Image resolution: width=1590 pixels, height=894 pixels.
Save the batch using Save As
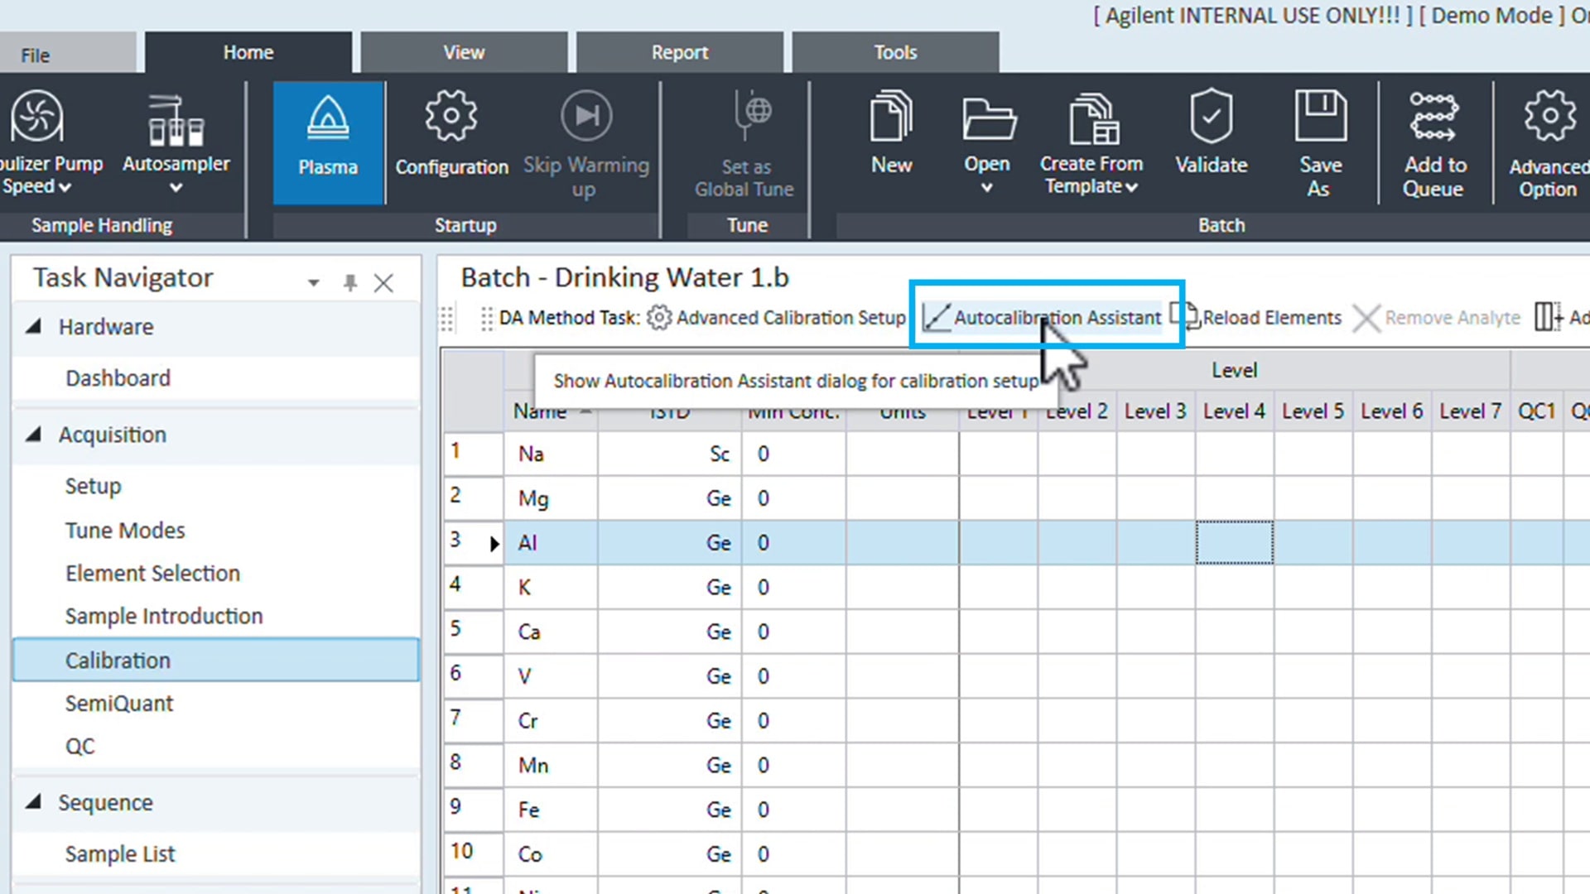pos(1320,141)
